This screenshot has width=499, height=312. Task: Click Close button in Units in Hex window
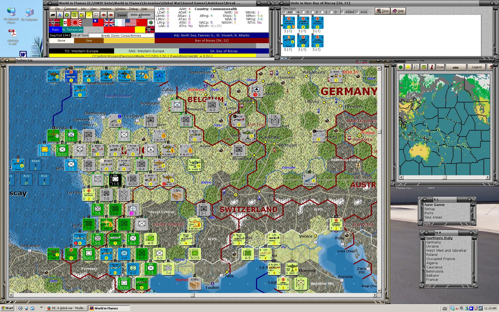coord(382,11)
